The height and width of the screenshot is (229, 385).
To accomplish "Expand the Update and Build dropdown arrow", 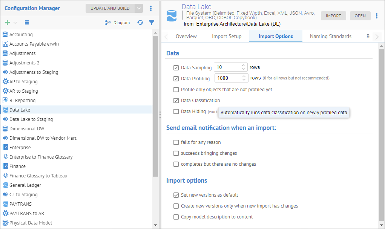I will (x=139, y=8).
